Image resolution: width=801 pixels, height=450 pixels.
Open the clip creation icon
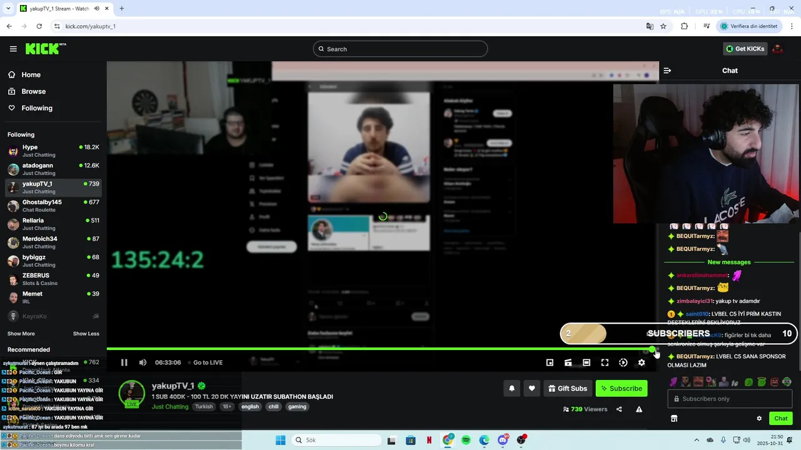(x=568, y=362)
